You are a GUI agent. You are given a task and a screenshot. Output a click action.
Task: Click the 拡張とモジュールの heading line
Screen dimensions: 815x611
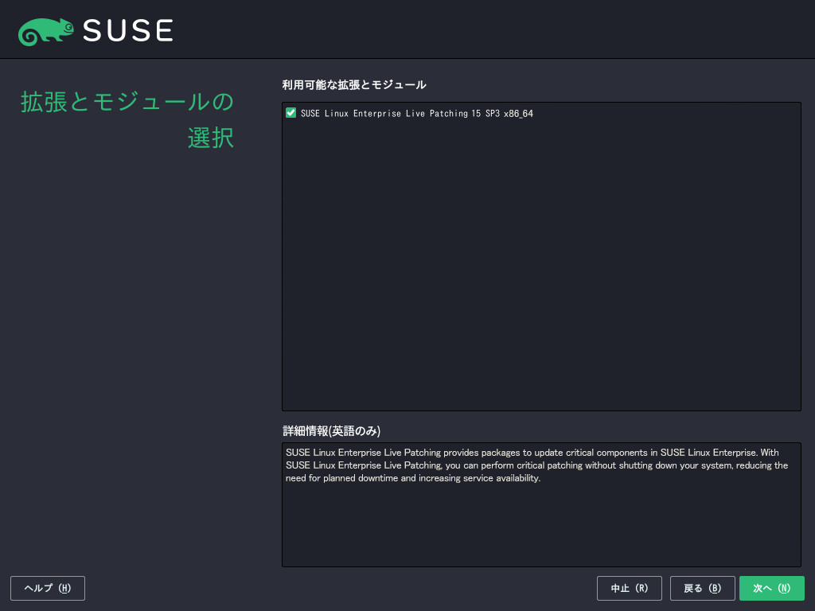coord(127,103)
